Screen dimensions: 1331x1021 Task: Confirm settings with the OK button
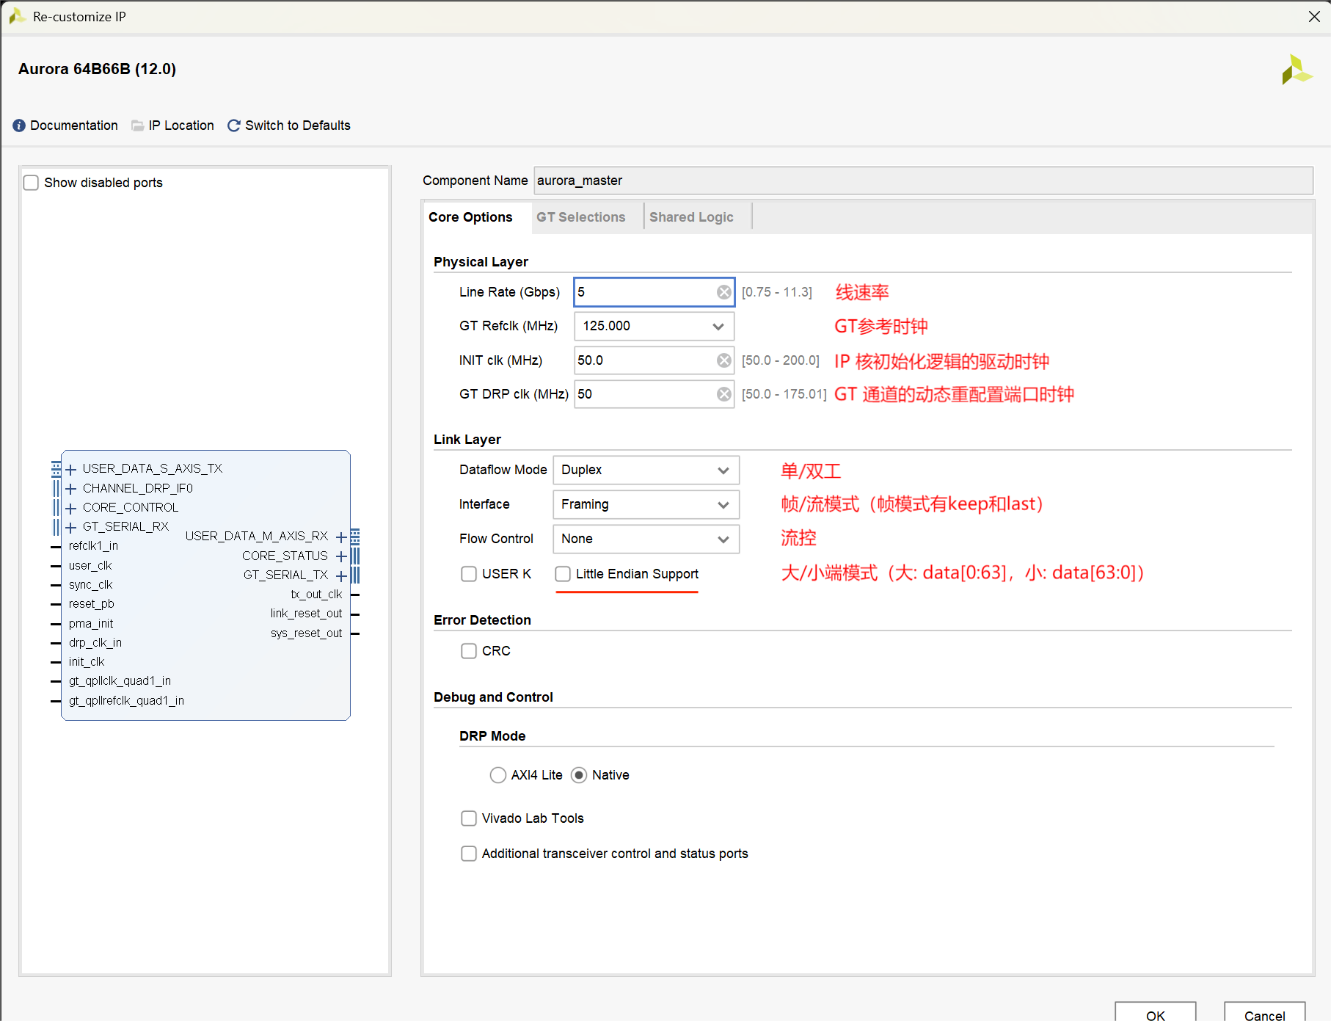pyautogui.click(x=1154, y=1014)
